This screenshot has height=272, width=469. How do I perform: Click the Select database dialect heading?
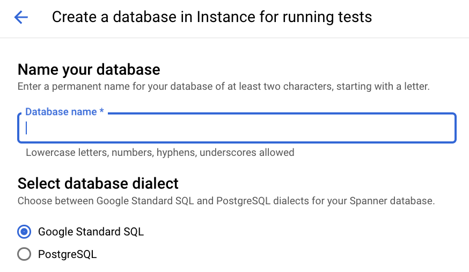click(x=98, y=183)
